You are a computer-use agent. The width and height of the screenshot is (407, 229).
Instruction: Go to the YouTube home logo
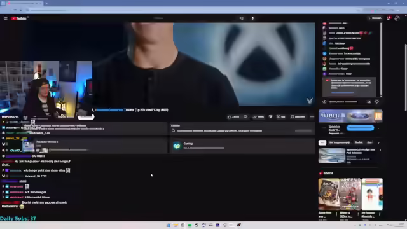[x=18, y=18]
